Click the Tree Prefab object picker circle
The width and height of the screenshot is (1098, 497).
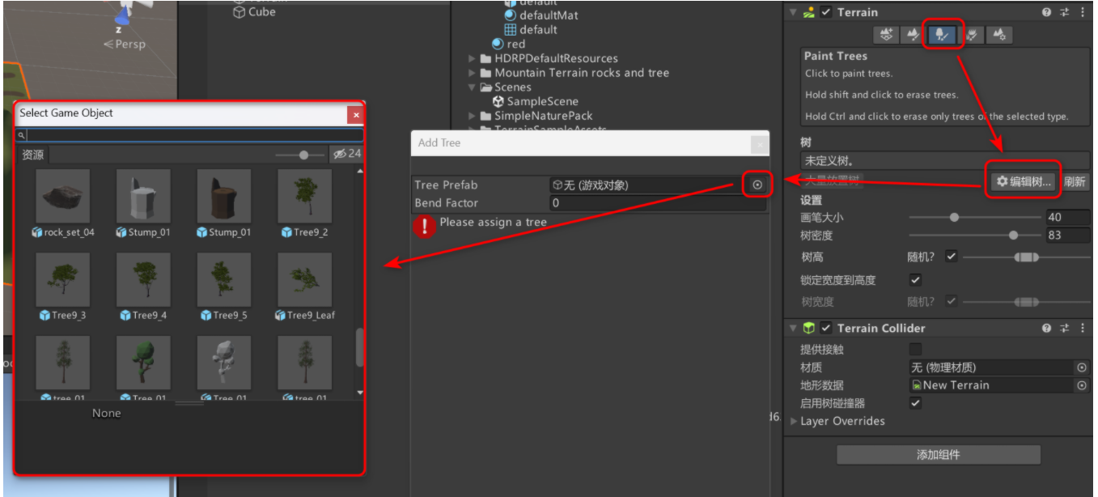757,185
